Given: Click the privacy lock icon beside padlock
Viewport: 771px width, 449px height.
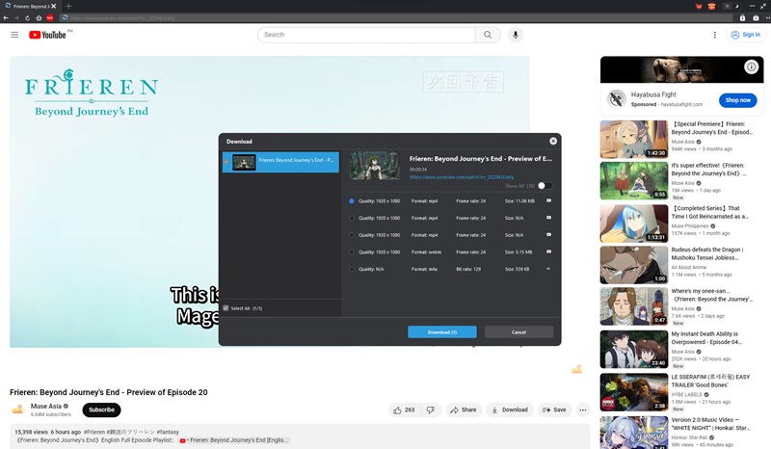Looking at the screenshot, I should pos(756,17).
